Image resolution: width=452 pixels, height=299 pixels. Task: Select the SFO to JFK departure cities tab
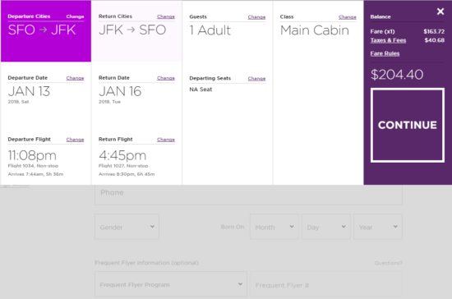point(46,31)
